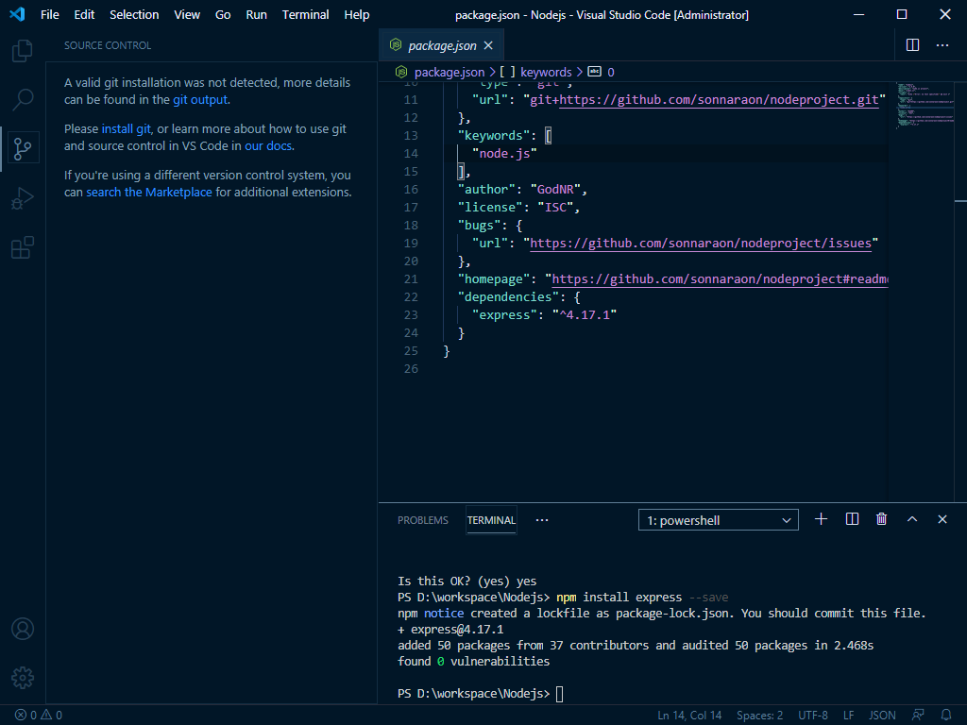967x725 pixels.
Task: Open the '1: powershell' terminal dropdown
Action: (x=718, y=520)
